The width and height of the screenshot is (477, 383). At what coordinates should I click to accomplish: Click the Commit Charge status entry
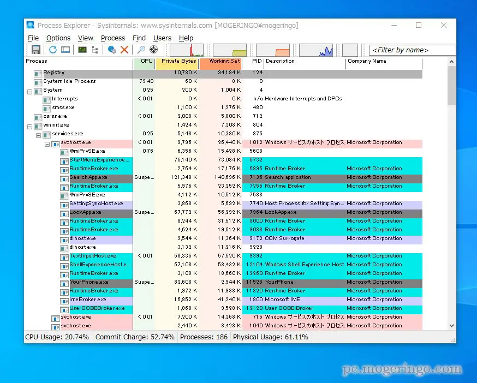point(135,337)
